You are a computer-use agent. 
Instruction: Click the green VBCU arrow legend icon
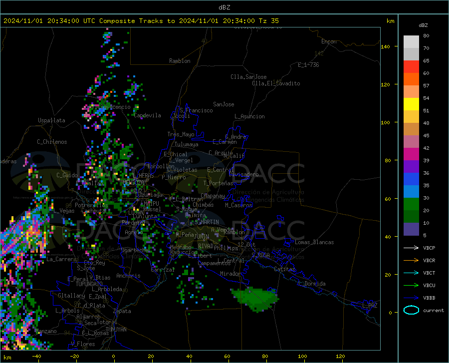tap(411, 285)
